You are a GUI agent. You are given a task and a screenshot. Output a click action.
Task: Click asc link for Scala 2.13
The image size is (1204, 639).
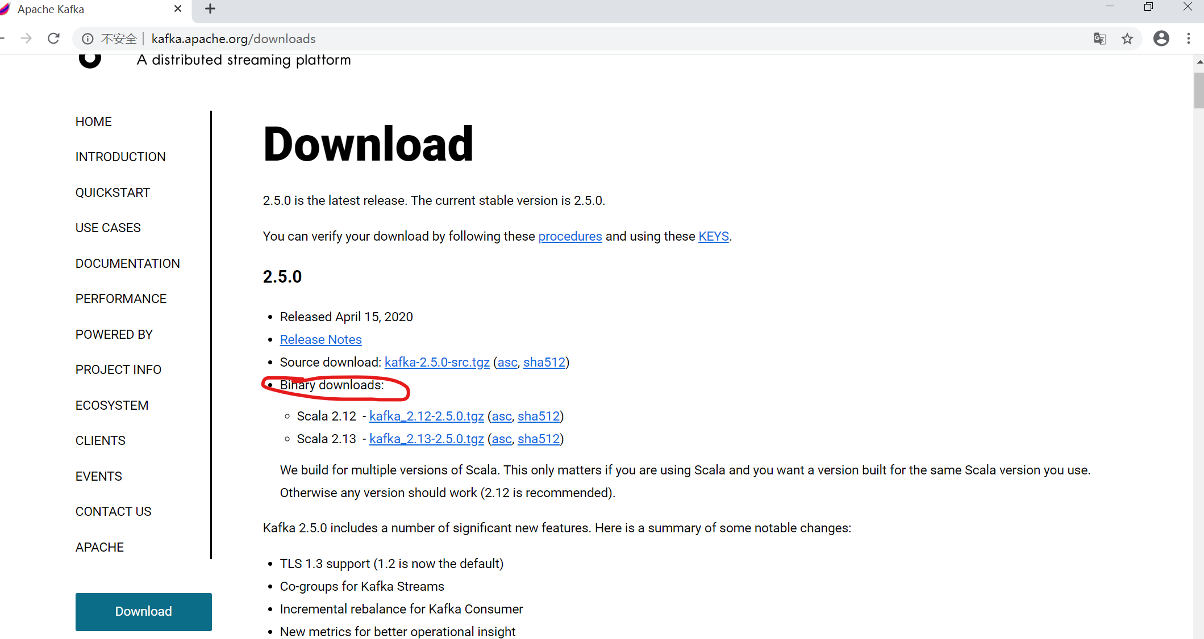click(502, 439)
